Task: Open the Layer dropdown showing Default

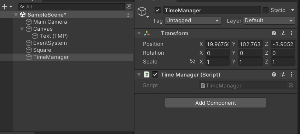Action: pos(269,20)
